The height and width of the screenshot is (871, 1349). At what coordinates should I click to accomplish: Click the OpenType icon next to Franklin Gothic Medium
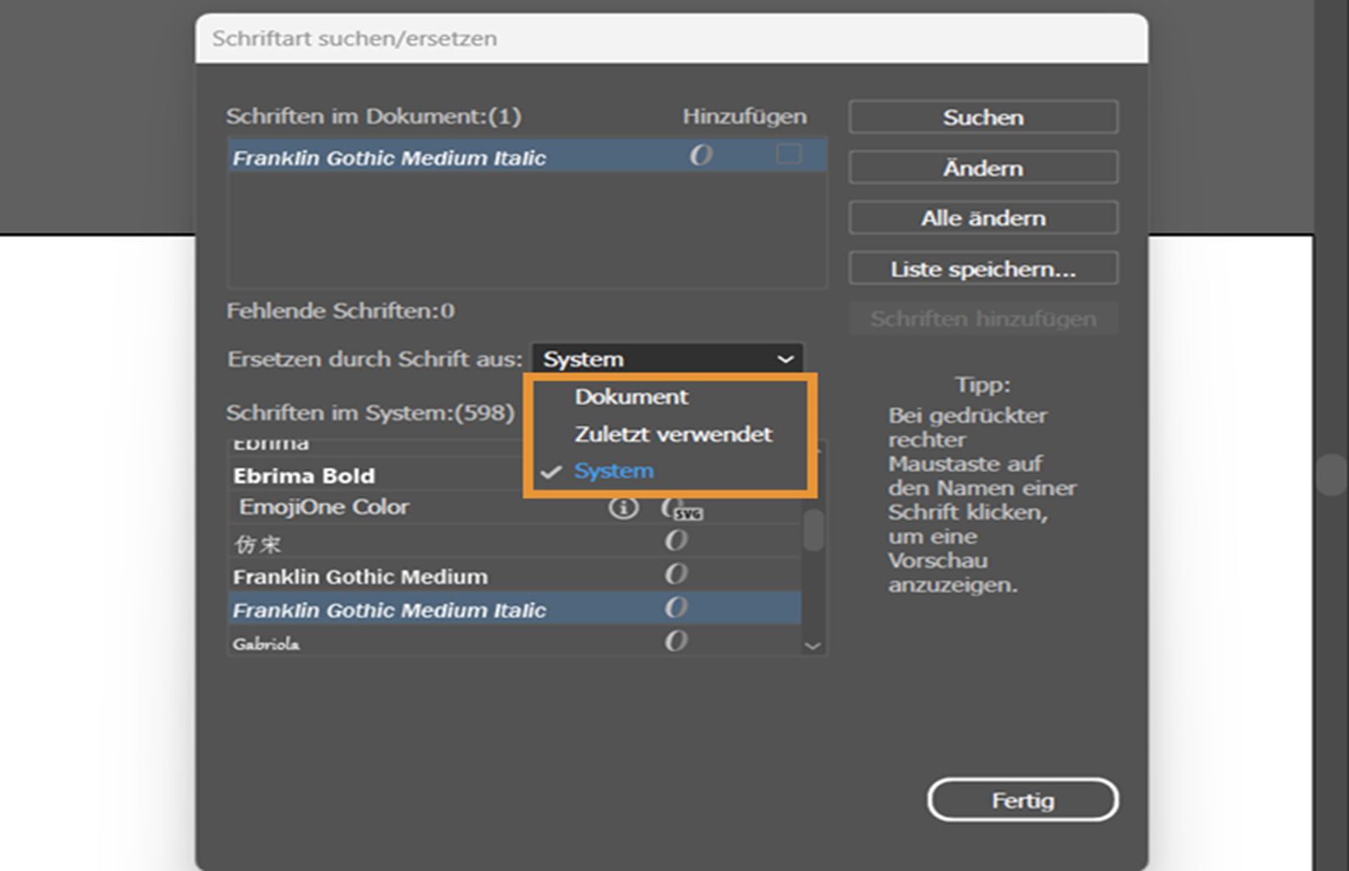point(674,574)
